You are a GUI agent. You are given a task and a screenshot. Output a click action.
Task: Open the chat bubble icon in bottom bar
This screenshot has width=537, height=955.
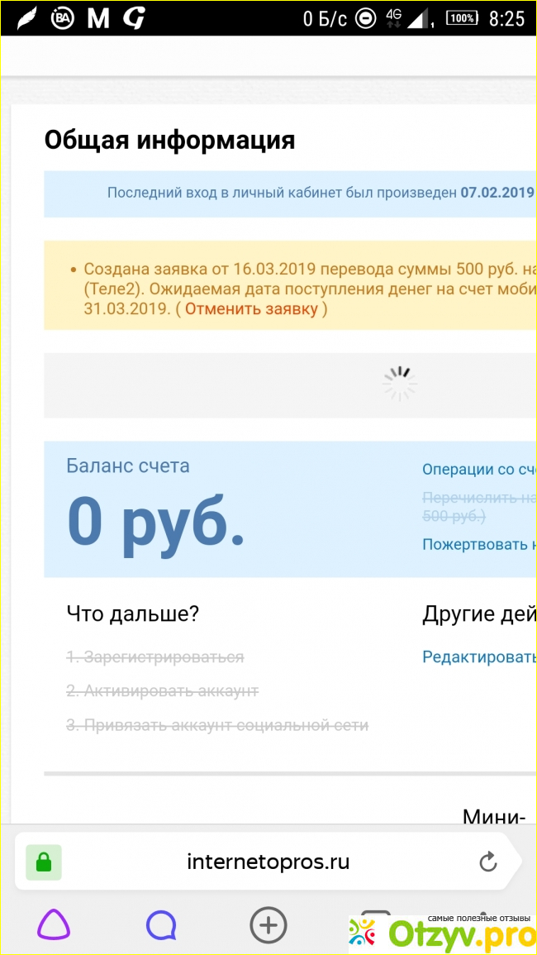(x=161, y=925)
